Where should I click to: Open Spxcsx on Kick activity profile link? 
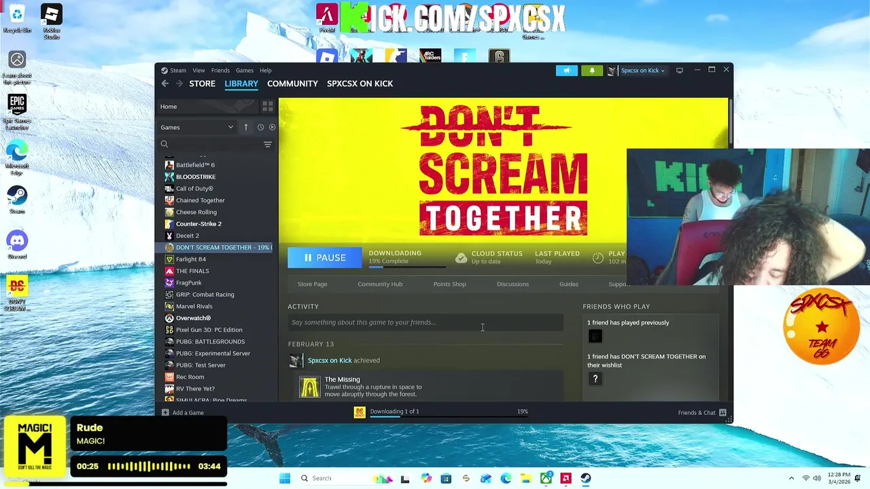(x=330, y=361)
